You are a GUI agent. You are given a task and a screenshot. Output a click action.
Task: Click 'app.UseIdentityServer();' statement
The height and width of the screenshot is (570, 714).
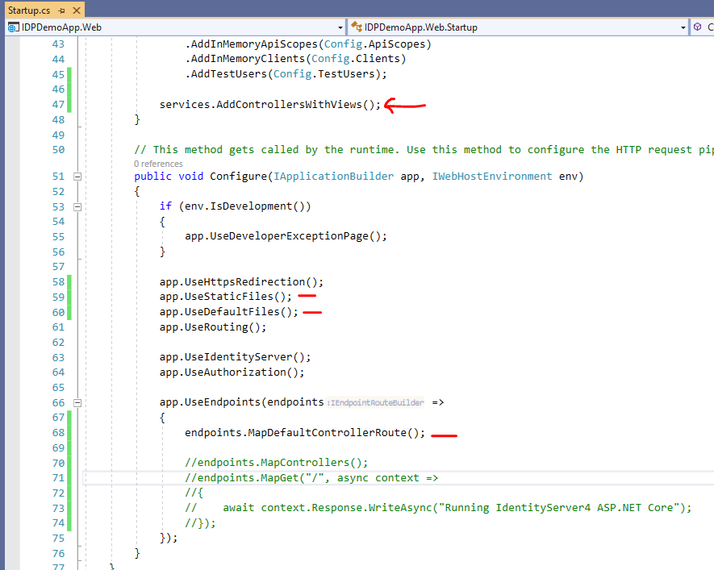pos(235,357)
